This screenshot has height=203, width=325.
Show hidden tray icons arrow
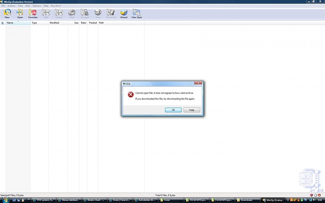click(x=288, y=200)
